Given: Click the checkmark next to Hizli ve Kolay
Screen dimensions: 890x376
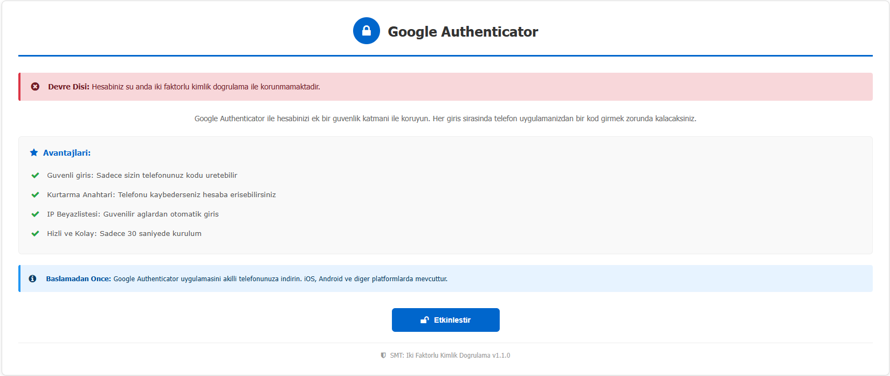Looking at the screenshot, I should coord(35,234).
